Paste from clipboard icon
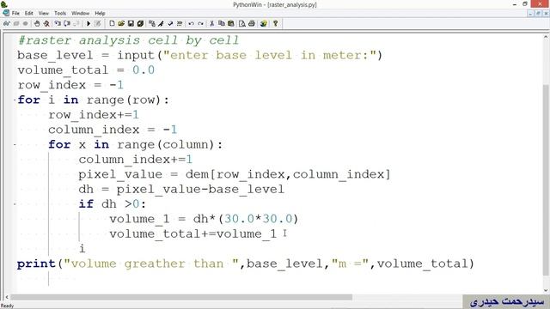 click(x=231, y=23)
